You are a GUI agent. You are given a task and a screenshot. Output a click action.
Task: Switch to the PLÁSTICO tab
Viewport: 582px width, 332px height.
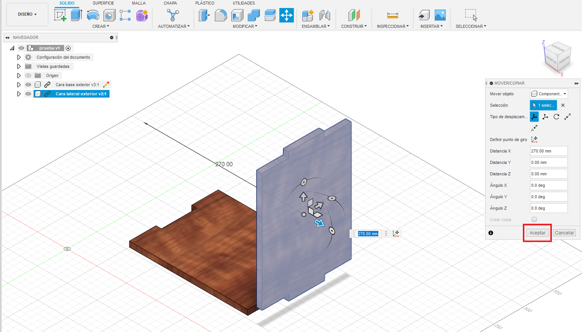point(205,3)
